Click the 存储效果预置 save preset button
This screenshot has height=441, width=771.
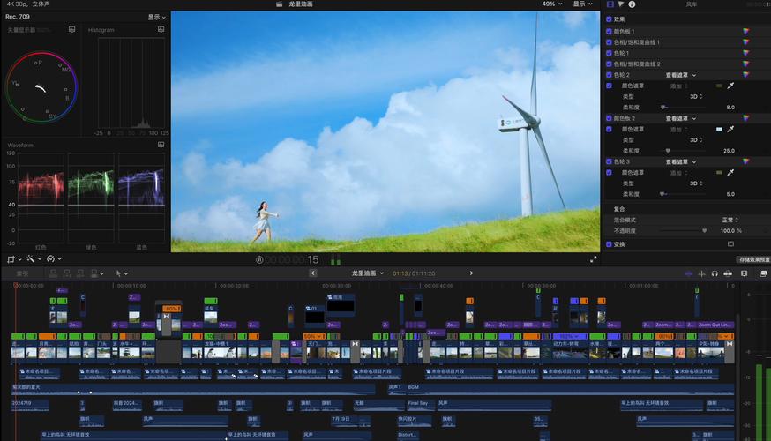coord(752,259)
